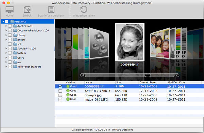Viewport: 204px width, 133px height.
Task: Click the System folder icon
Action: (15, 53)
